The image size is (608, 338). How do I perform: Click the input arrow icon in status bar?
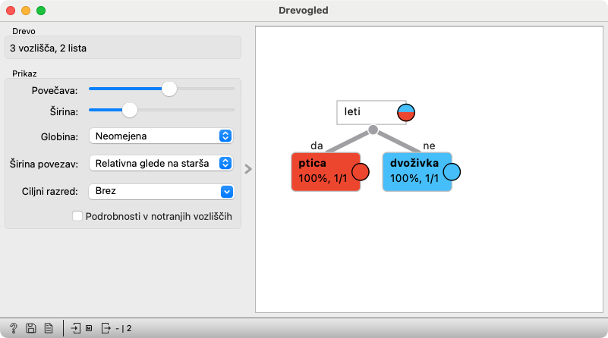(x=77, y=328)
